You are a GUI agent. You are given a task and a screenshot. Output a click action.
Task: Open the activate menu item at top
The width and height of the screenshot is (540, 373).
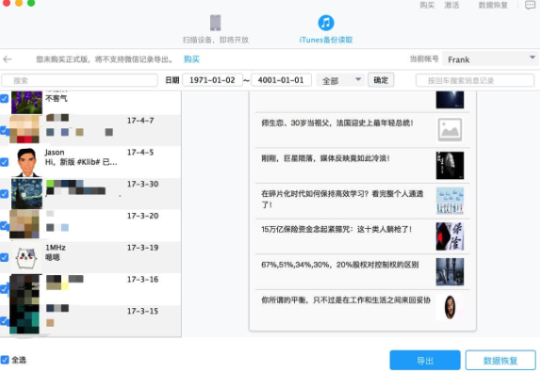pyautogui.click(x=451, y=5)
